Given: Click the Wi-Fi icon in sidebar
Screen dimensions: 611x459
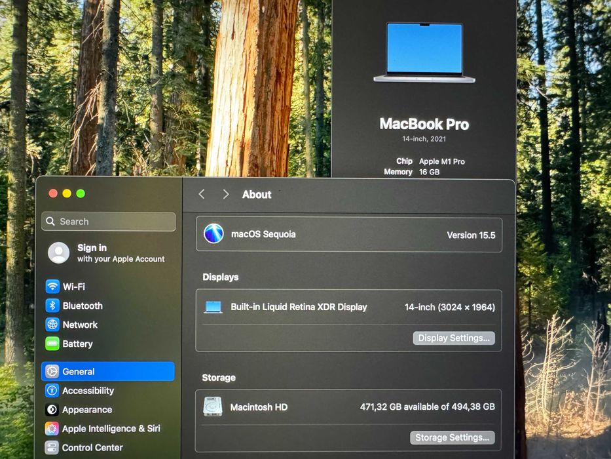Looking at the screenshot, I should (52, 287).
